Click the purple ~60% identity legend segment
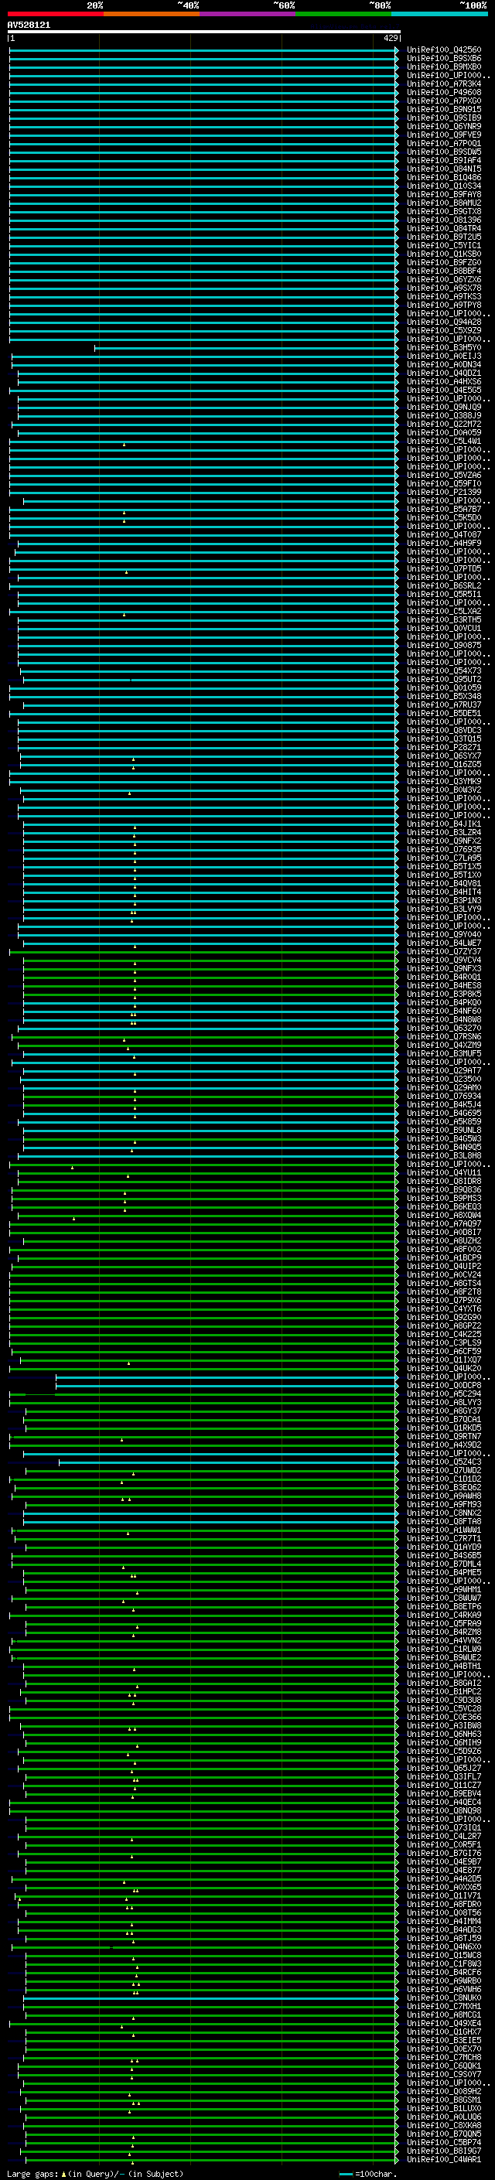 coord(247,15)
